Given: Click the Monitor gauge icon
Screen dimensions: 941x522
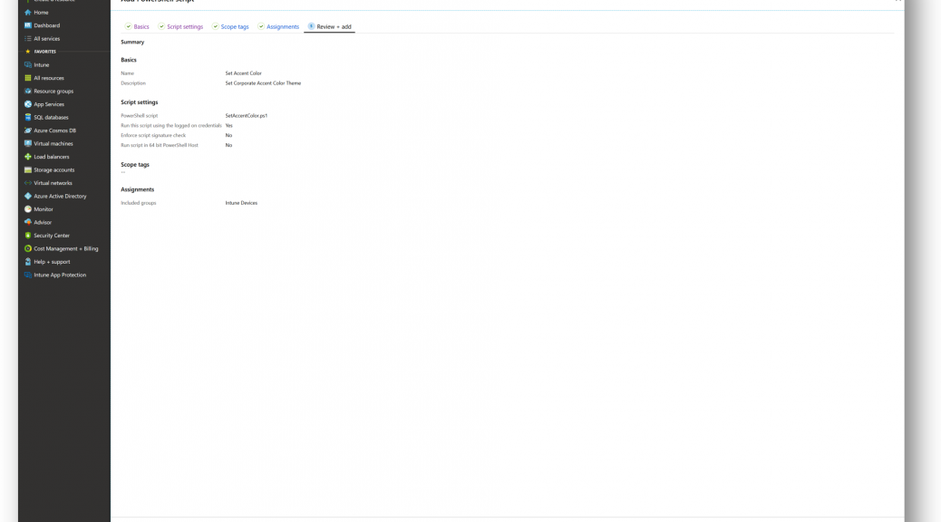Looking at the screenshot, I should [x=27, y=209].
